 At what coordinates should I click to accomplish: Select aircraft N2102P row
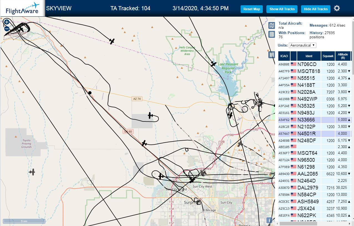315,127
